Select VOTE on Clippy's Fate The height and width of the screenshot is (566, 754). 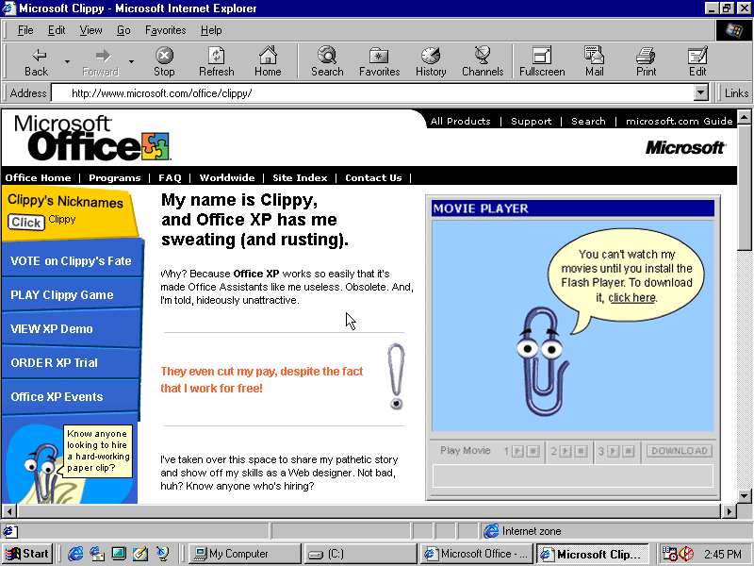coord(71,261)
